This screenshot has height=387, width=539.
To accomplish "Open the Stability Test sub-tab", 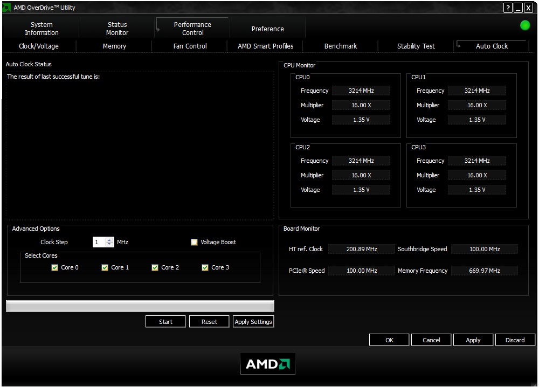I will [416, 46].
